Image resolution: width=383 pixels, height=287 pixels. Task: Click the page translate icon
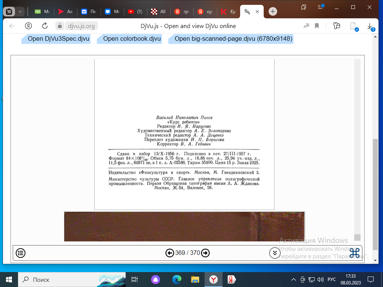point(306,26)
